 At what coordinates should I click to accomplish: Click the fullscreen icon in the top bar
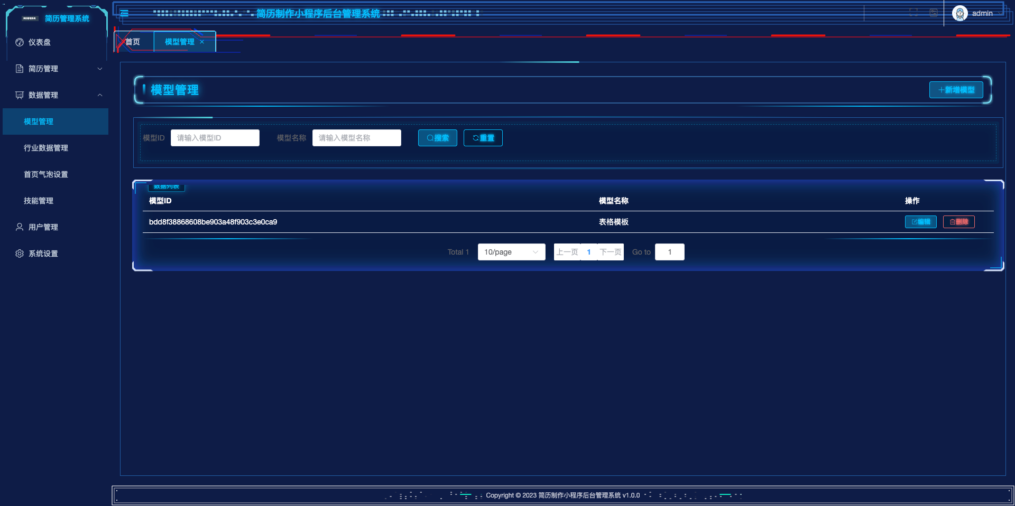[x=913, y=12]
